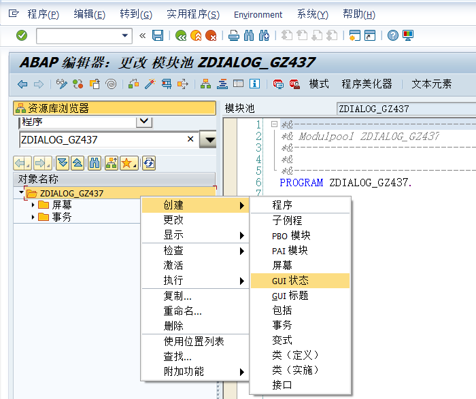Viewport: 476px width, 399px height.
Task: Click the External Breakpoint stop icon
Action: (294, 84)
